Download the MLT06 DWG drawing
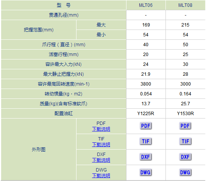The image size is (206, 181). click(145, 172)
